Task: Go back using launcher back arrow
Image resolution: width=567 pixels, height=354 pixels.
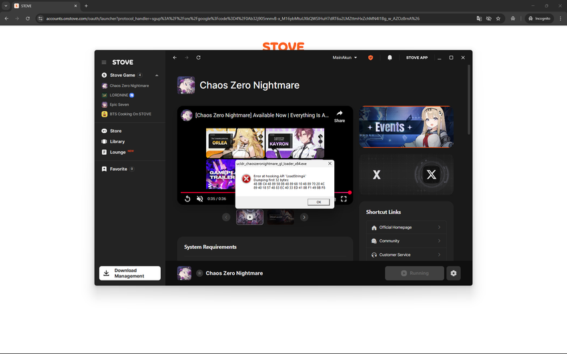Action: (175, 58)
